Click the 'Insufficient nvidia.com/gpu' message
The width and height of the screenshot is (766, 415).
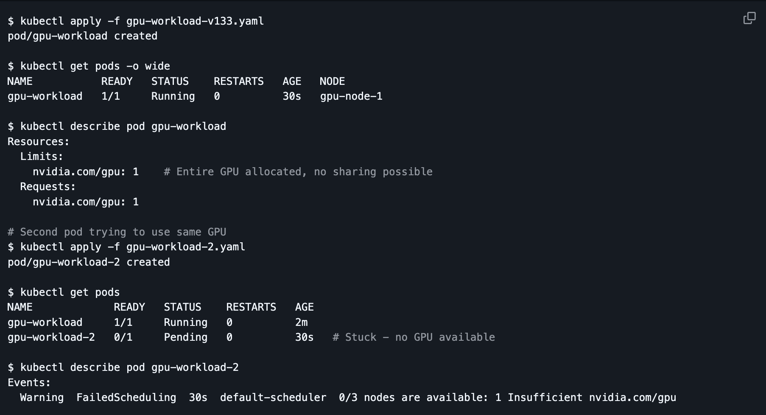(x=591, y=398)
